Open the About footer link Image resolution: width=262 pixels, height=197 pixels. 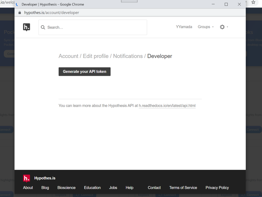coord(28,187)
